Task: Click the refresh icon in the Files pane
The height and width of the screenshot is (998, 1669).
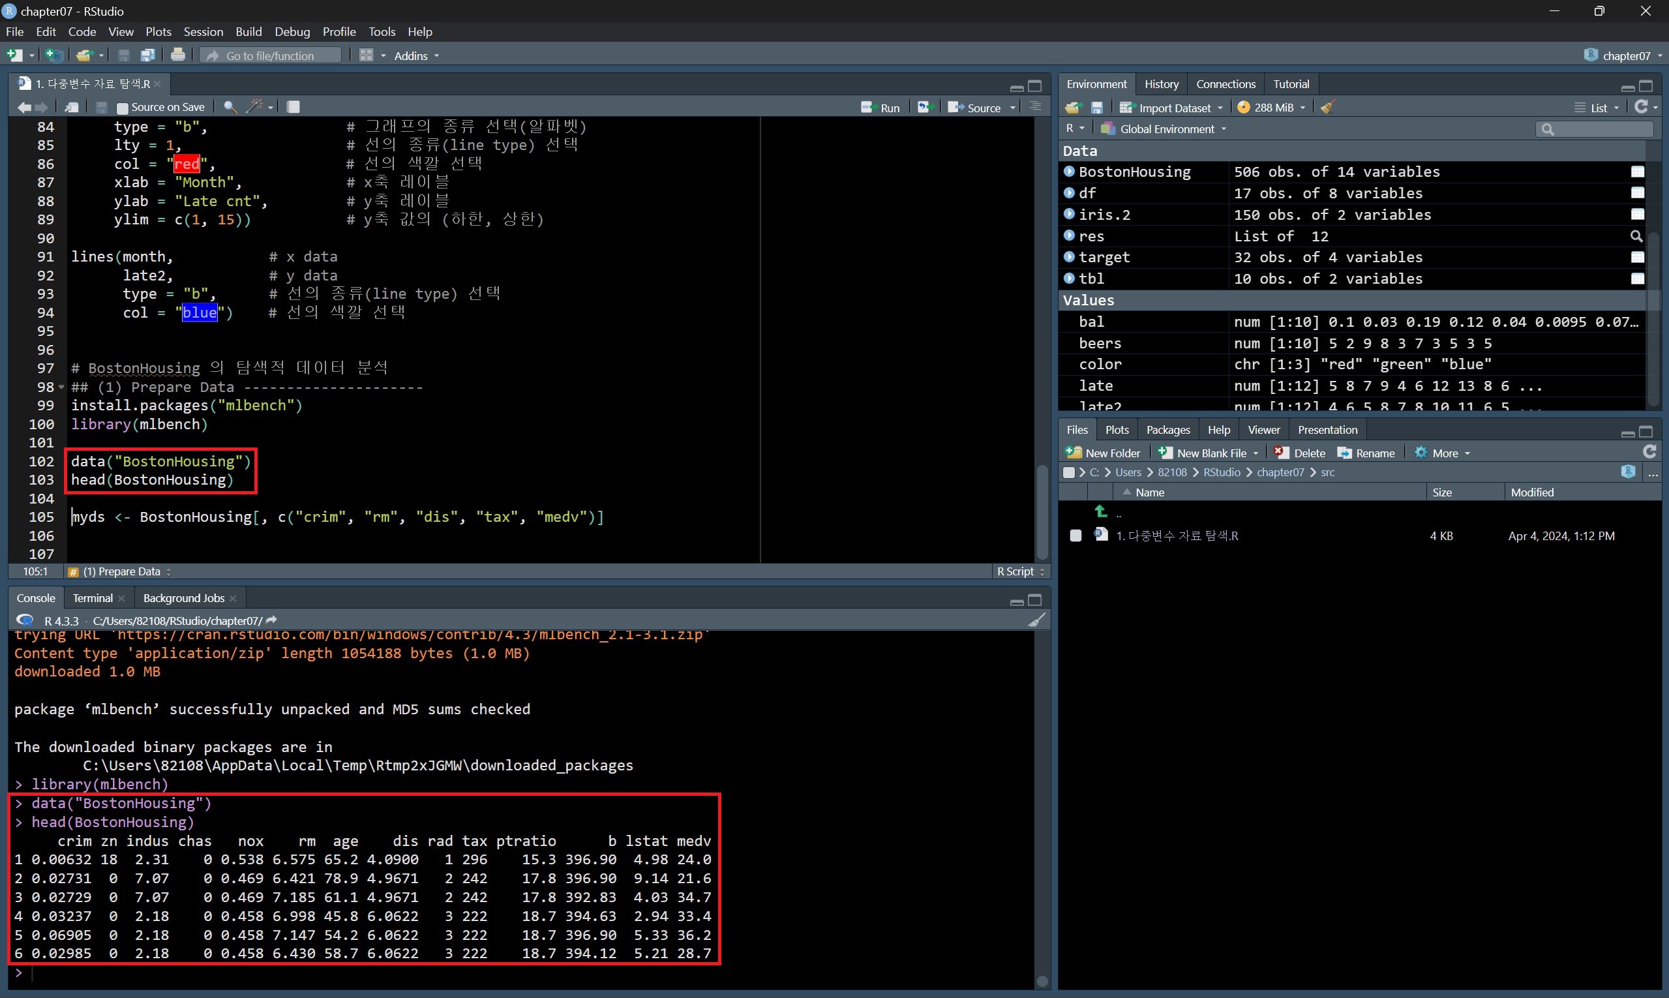Action: click(1649, 452)
